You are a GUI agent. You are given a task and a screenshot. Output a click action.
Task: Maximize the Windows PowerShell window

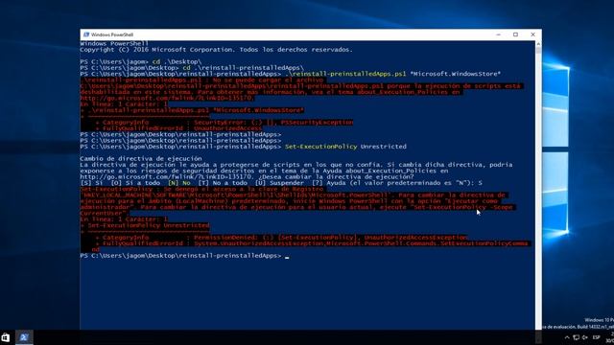(515, 34)
